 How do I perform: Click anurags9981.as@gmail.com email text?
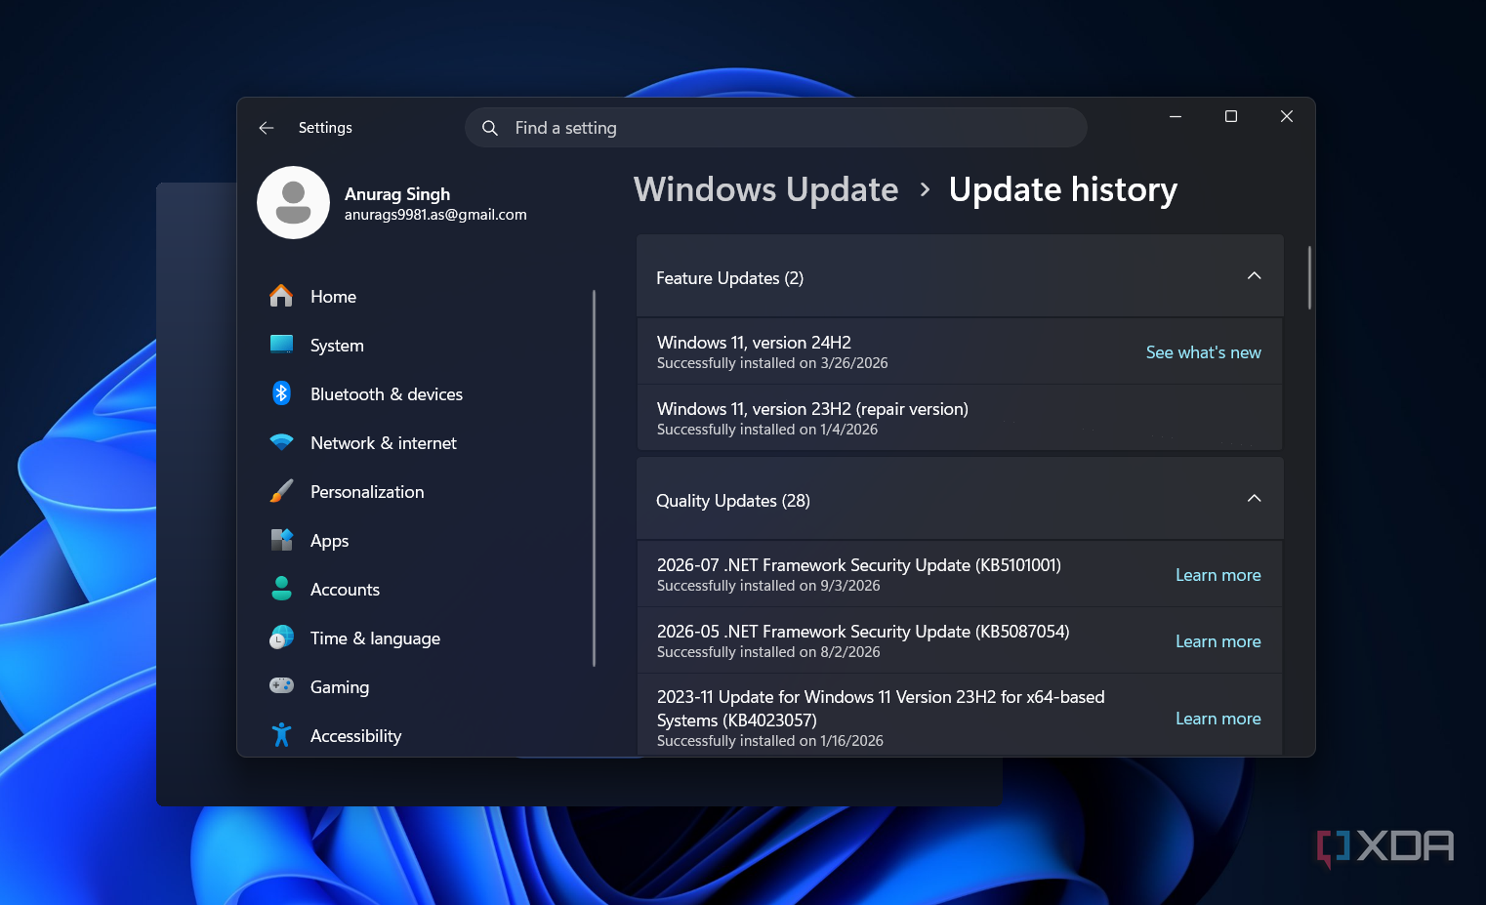(x=435, y=215)
